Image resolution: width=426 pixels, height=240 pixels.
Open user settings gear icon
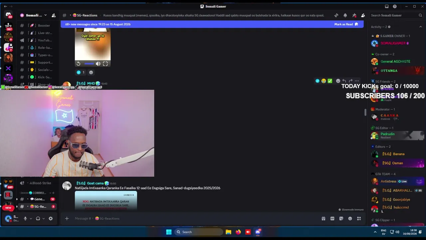51,219
